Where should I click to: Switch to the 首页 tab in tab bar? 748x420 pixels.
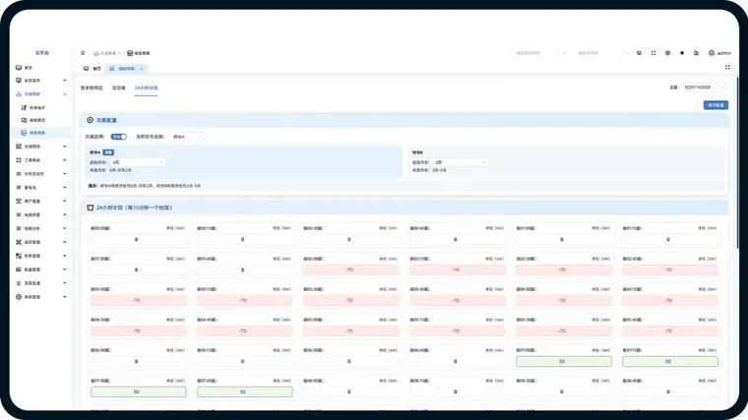coord(93,69)
